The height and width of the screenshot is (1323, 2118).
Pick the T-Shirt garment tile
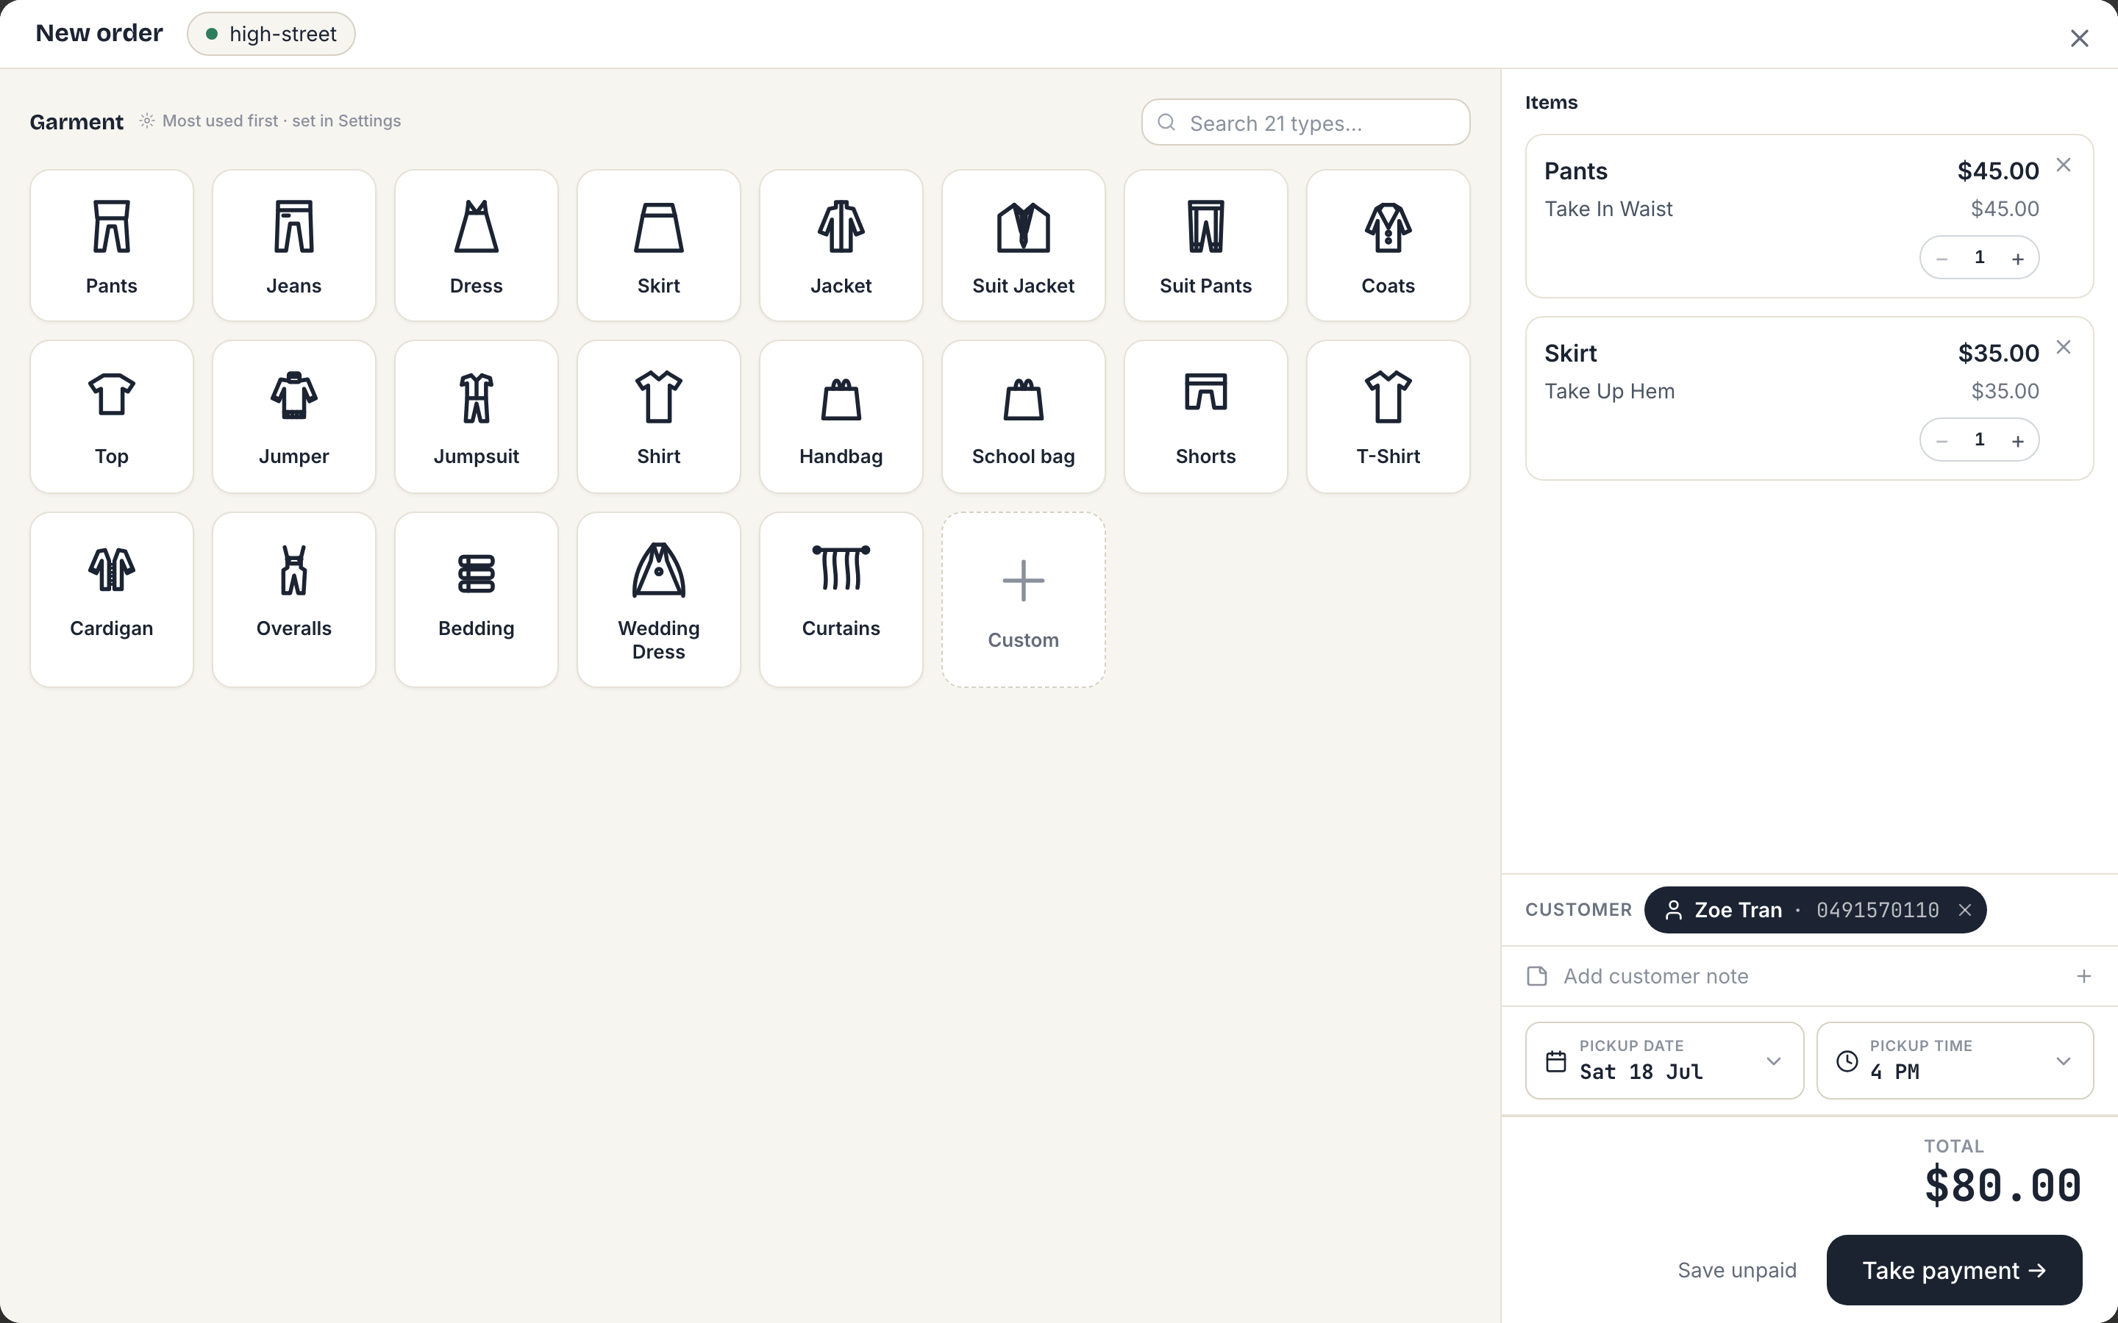coord(1388,417)
